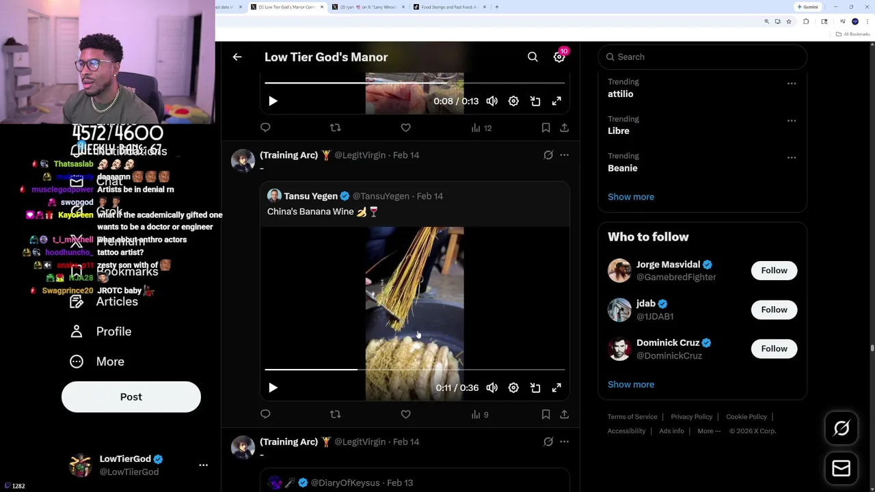This screenshot has width=875, height=492.
Task: Share the post showing 9 views
Action: point(564,413)
